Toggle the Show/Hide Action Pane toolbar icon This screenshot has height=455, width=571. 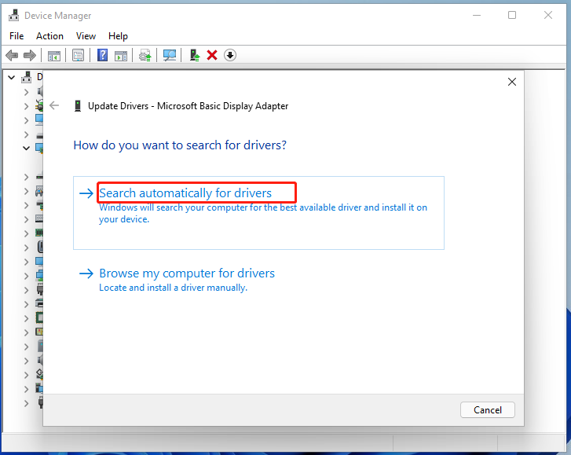tap(121, 56)
